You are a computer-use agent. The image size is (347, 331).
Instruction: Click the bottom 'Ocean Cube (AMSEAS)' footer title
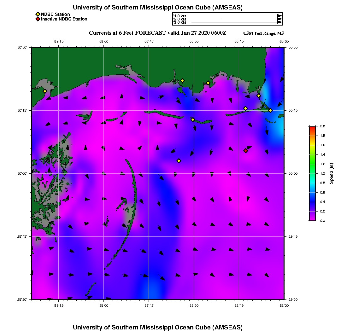coord(158,327)
